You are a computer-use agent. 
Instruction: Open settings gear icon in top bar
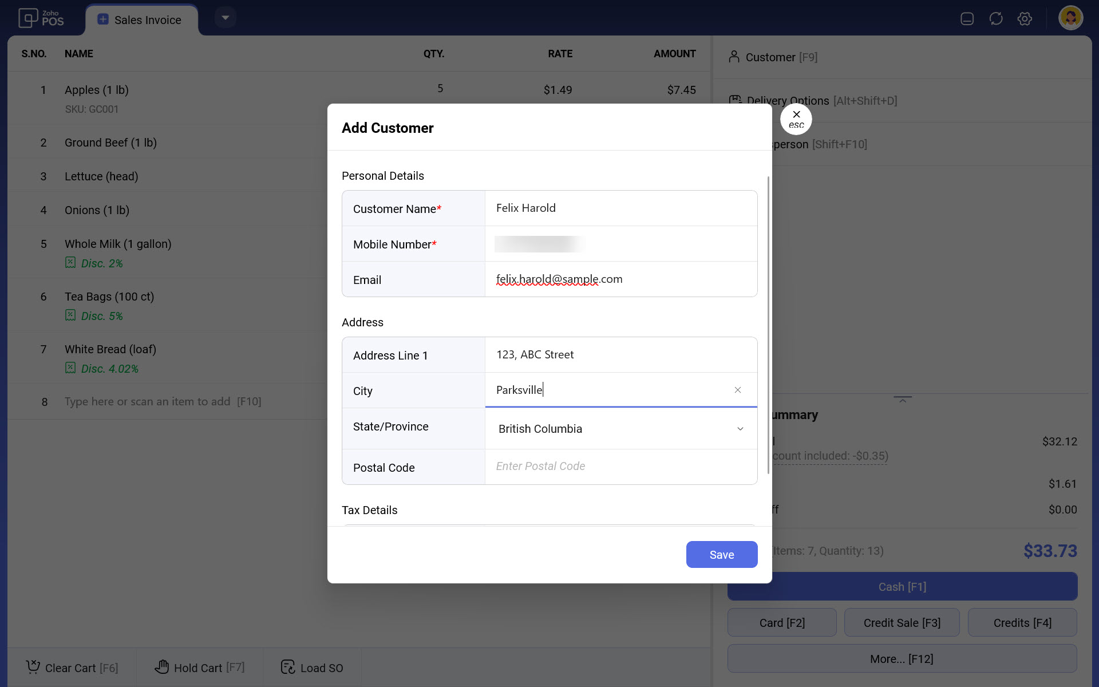[x=1025, y=19]
